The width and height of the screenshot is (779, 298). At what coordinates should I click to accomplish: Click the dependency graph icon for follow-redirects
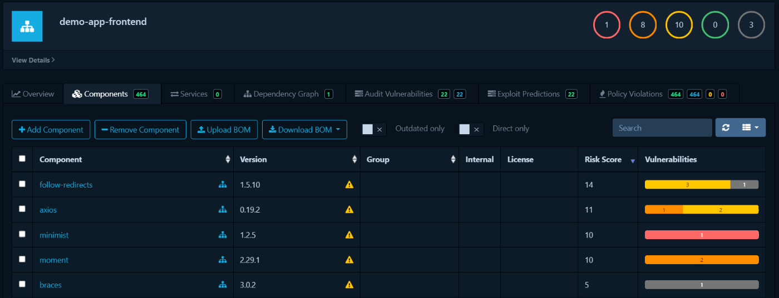(223, 185)
